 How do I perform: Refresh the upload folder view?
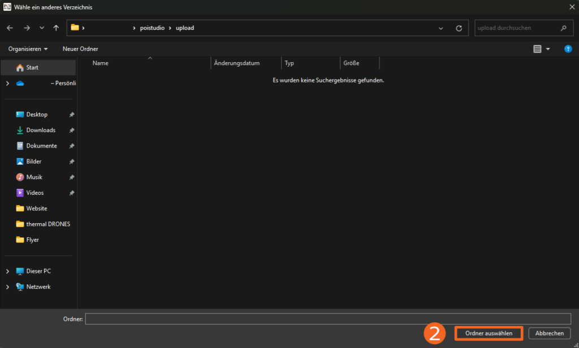459,28
